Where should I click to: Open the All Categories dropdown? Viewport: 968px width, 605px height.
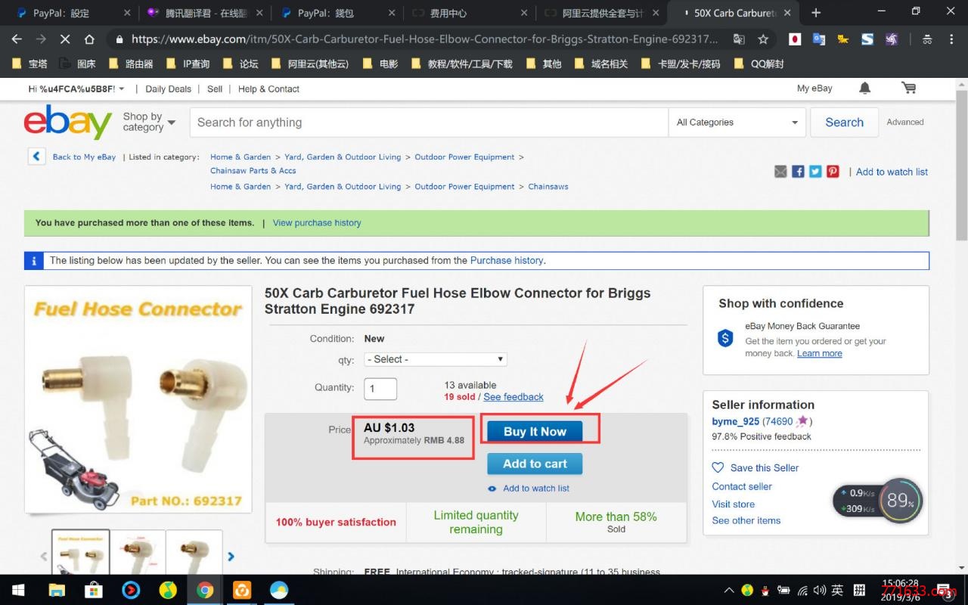click(737, 123)
